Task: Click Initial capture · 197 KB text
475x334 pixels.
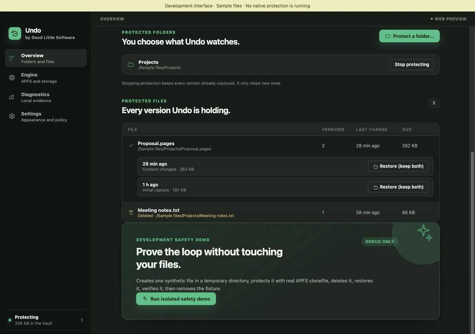Action: tap(164, 190)
